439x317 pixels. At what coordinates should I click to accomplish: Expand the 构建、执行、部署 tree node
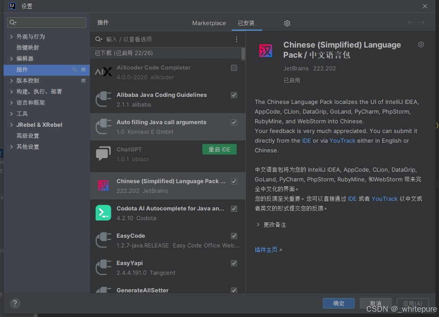[11, 92]
